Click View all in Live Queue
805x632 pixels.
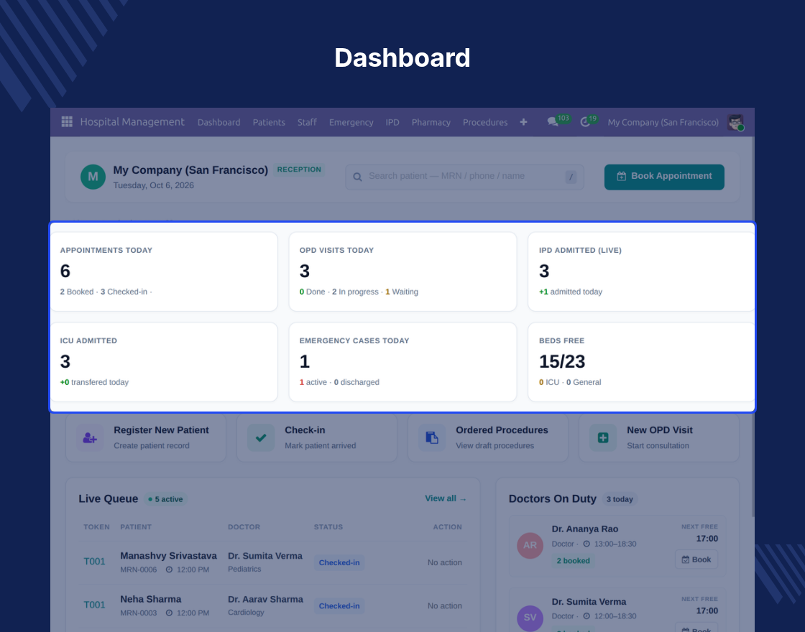(445, 498)
